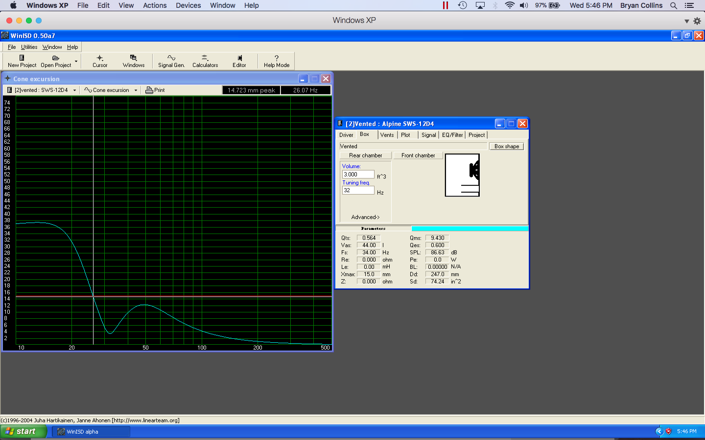The width and height of the screenshot is (705, 440).
Task: Open the Wi-Fi status menu
Action: [x=510, y=5]
